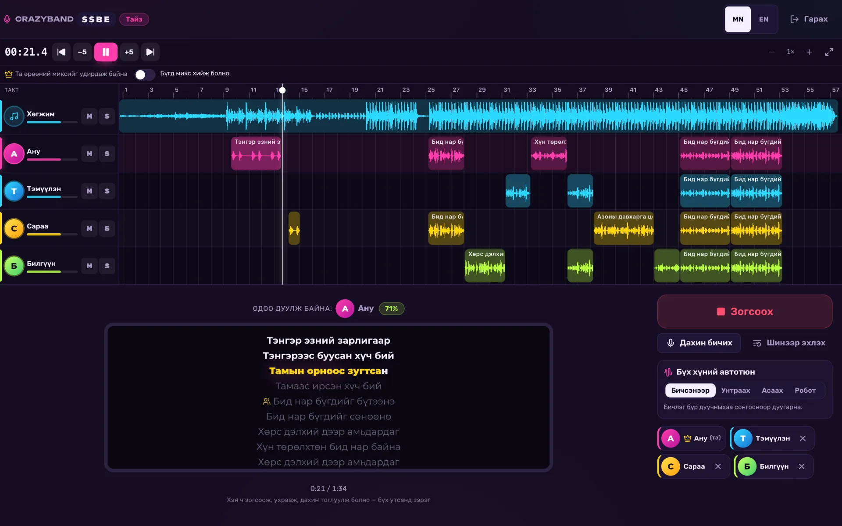The height and width of the screenshot is (526, 842).
Task: Log out using the Гарах button
Action: (809, 19)
